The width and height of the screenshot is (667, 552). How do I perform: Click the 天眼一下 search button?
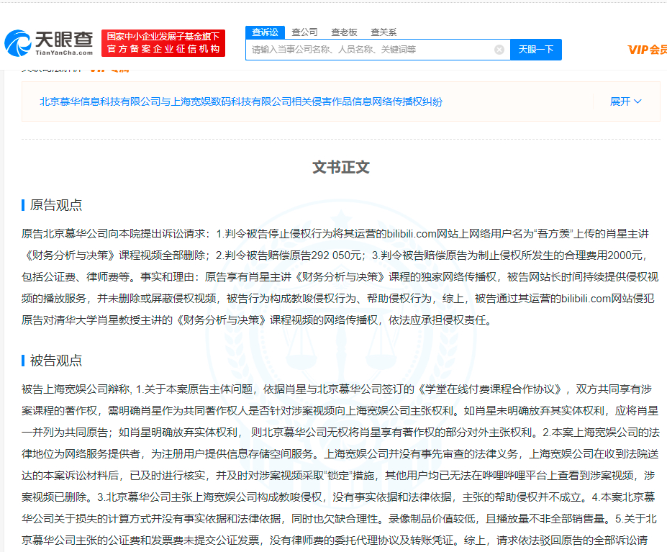click(x=536, y=50)
